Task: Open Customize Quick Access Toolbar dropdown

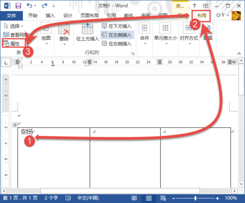Action: pyautogui.click(x=53, y=6)
